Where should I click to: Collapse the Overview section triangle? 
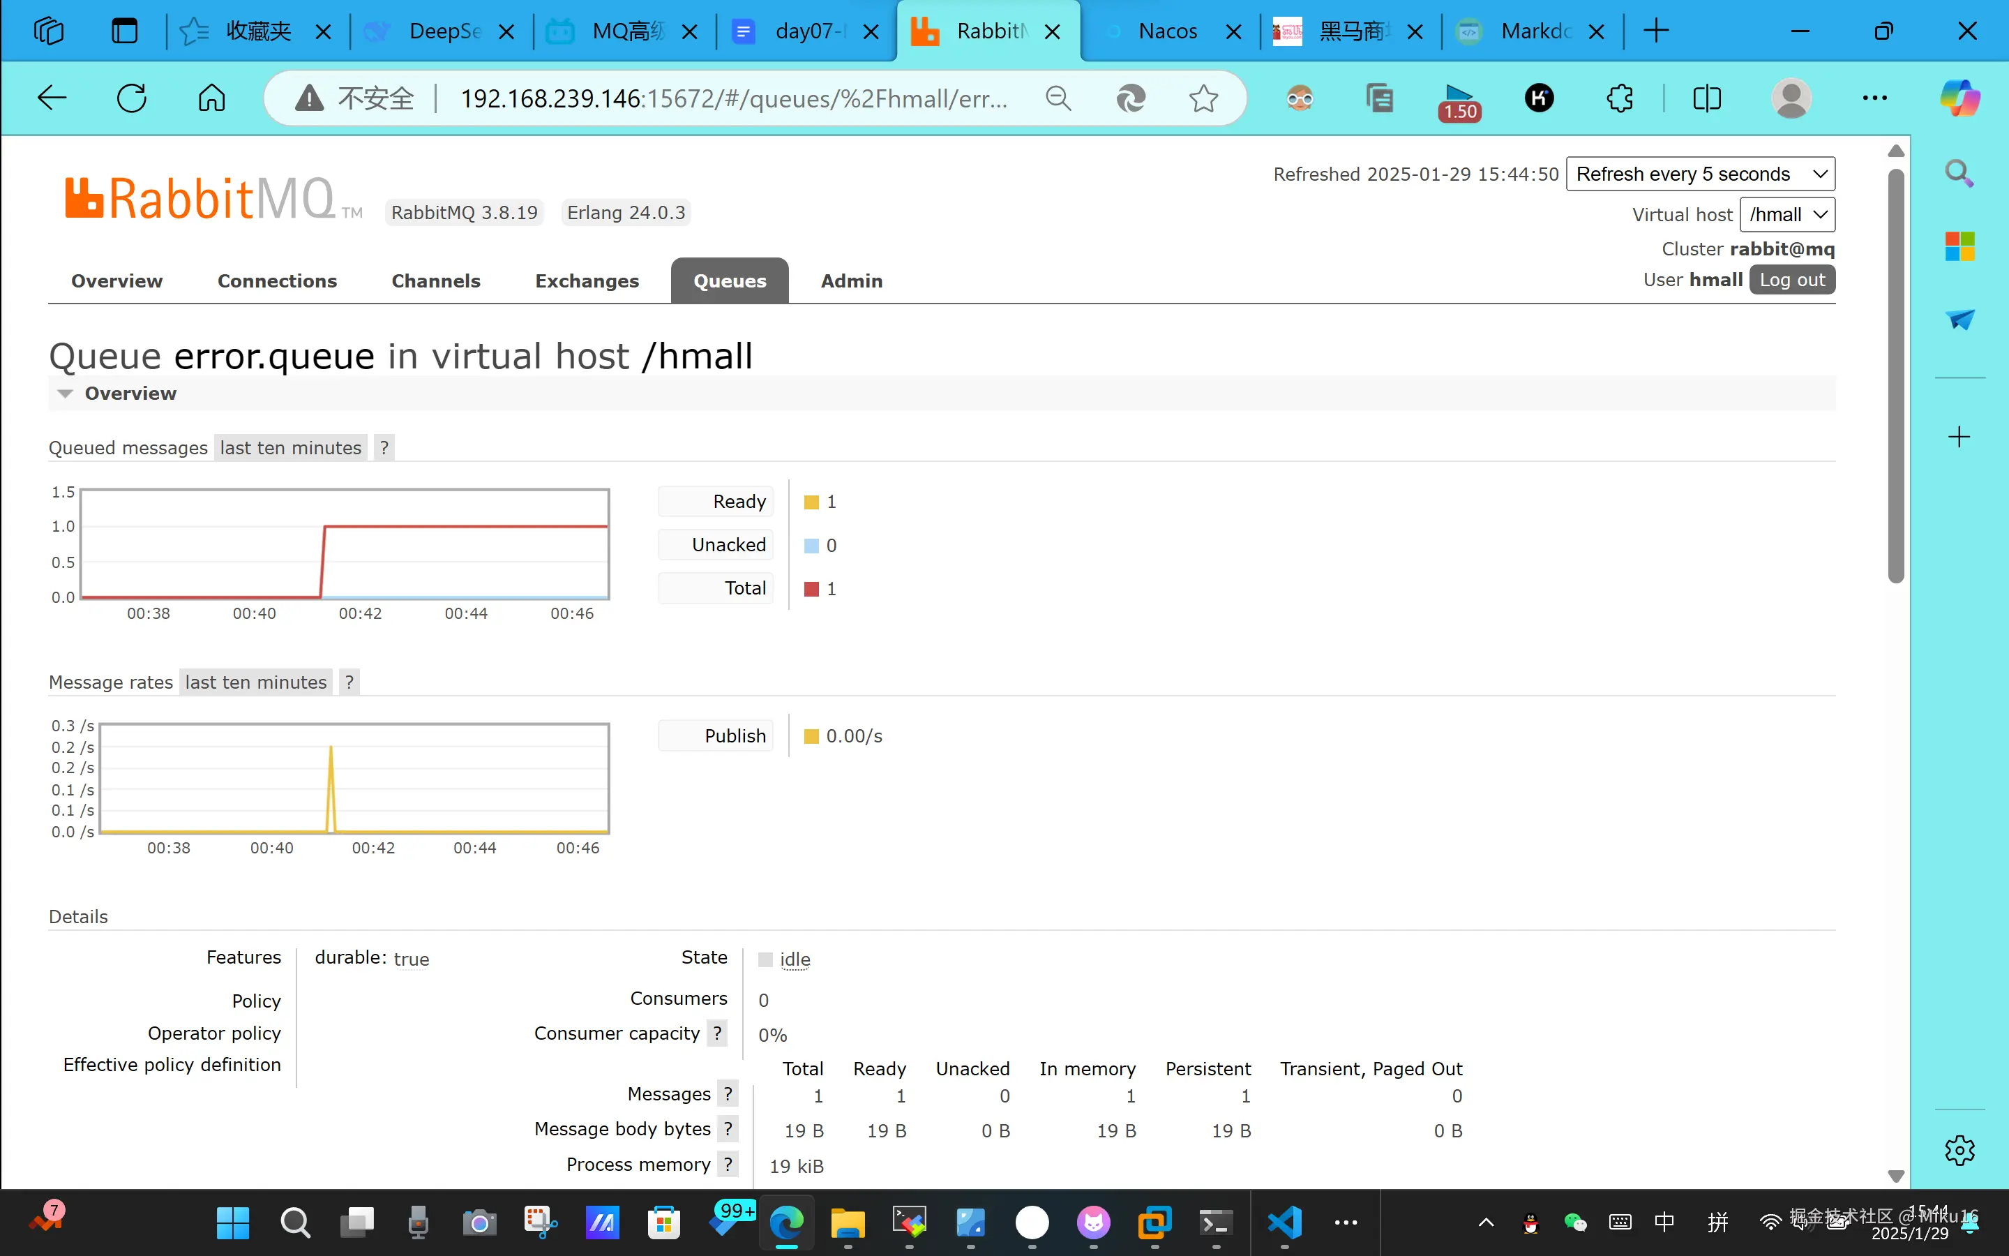pos(65,394)
